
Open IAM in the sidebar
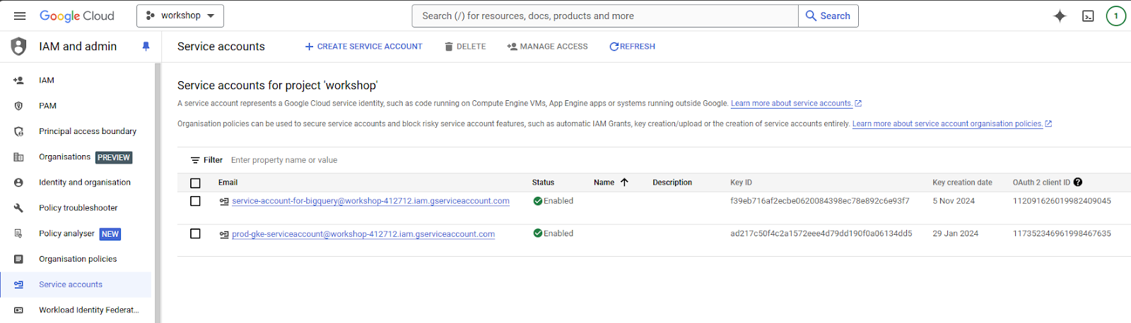[x=47, y=80]
